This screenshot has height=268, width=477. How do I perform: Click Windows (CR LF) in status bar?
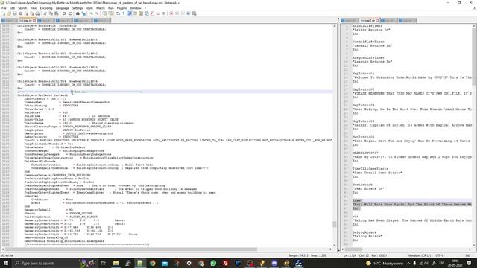419,255
